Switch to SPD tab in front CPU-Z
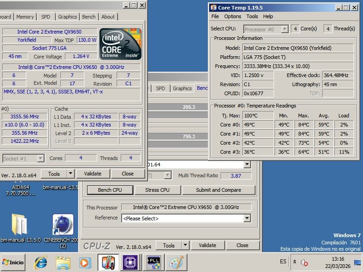The height and width of the screenshot is (272, 363). click(46, 17)
